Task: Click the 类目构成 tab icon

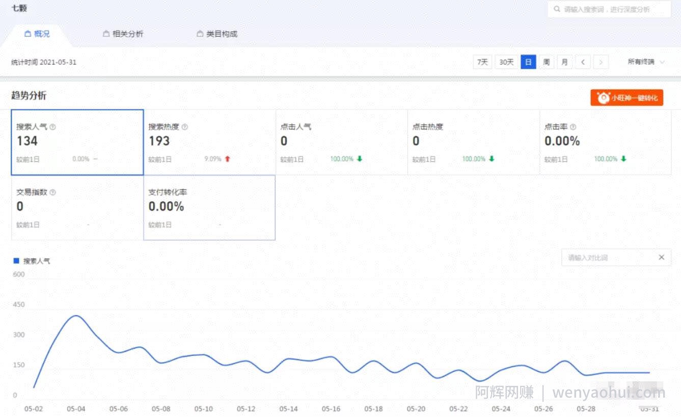Action: pos(200,34)
